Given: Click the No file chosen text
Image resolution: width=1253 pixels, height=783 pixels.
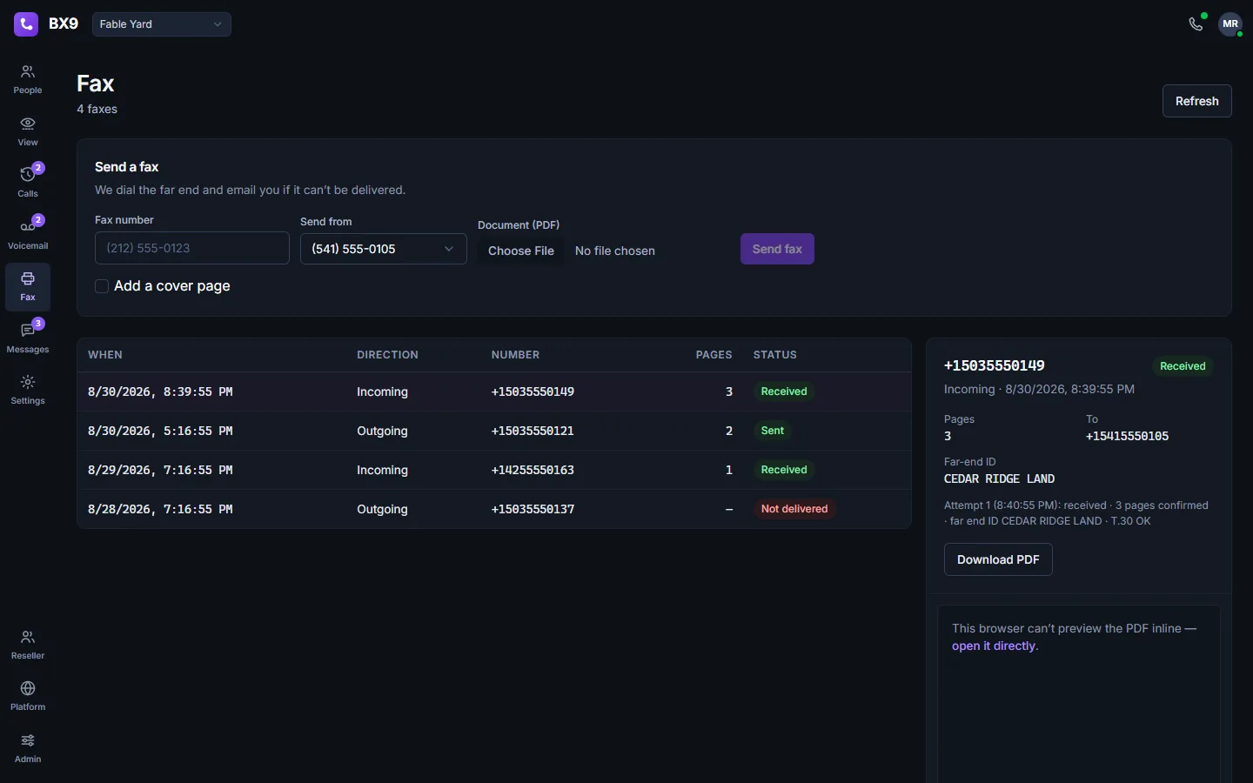Looking at the screenshot, I should pos(615,251).
